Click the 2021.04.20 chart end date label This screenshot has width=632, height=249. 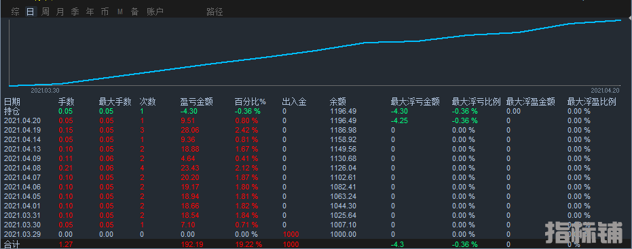click(x=606, y=91)
